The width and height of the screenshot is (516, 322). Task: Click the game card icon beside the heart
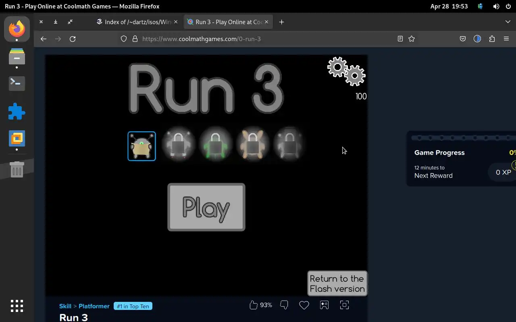pos(324,305)
